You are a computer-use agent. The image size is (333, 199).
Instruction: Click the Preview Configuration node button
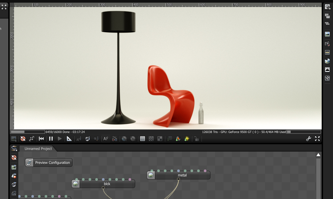point(49,163)
